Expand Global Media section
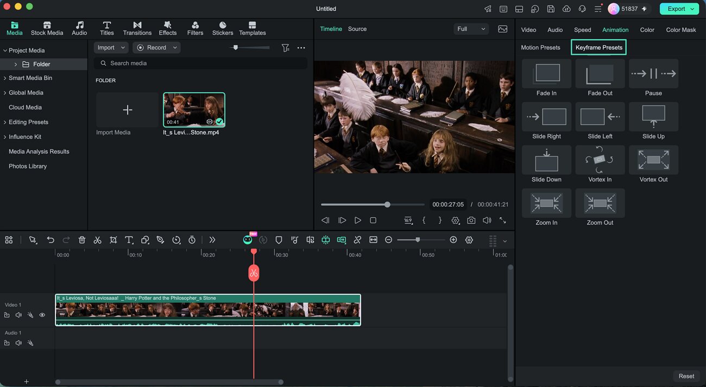The width and height of the screenshot is (706, 387). (5, 93)
